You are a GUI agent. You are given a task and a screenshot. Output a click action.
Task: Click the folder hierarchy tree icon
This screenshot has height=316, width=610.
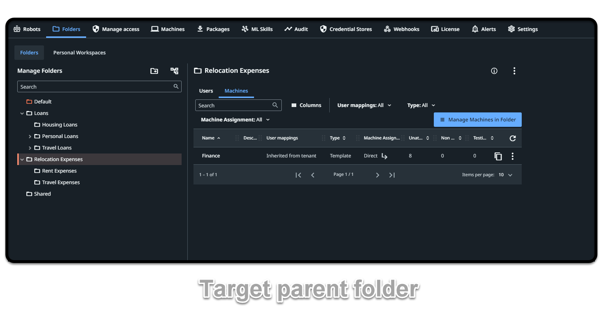tap(174, 71)
